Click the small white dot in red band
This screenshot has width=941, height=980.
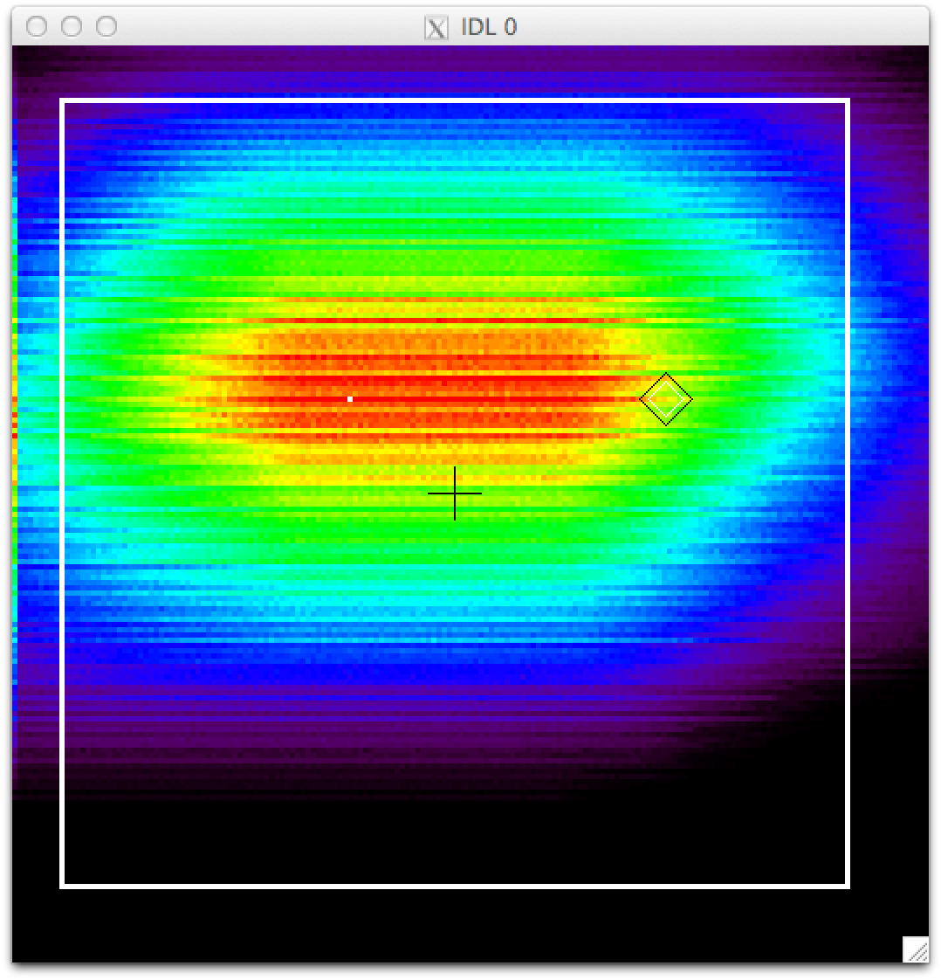click(x=350, y=399)
